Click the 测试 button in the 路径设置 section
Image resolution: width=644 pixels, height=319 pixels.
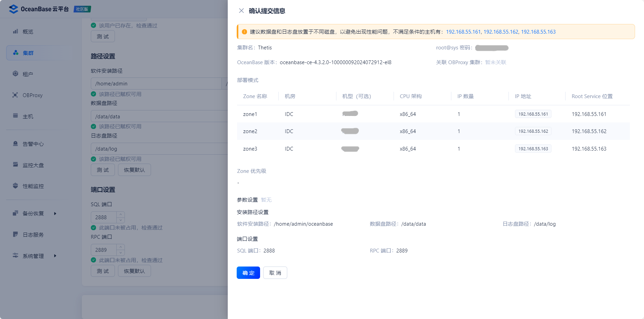point(103,170)
